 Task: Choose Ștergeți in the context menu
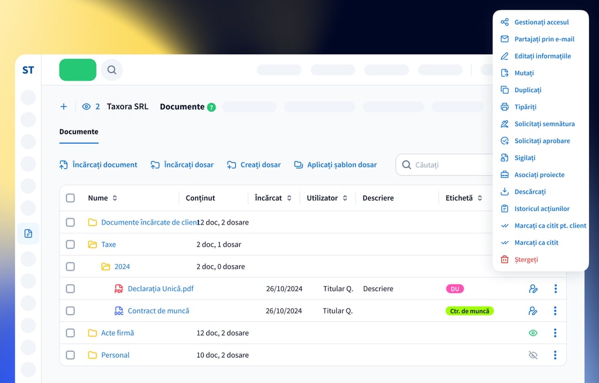[526, 260]
